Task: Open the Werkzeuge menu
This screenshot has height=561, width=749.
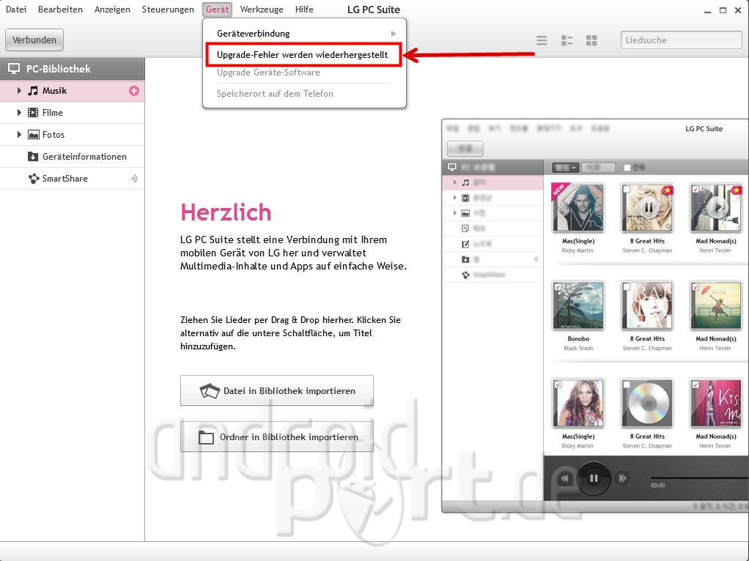Action: 262,10
